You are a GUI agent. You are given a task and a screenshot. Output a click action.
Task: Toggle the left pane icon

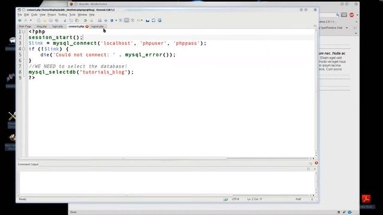[x=121, y=20]
